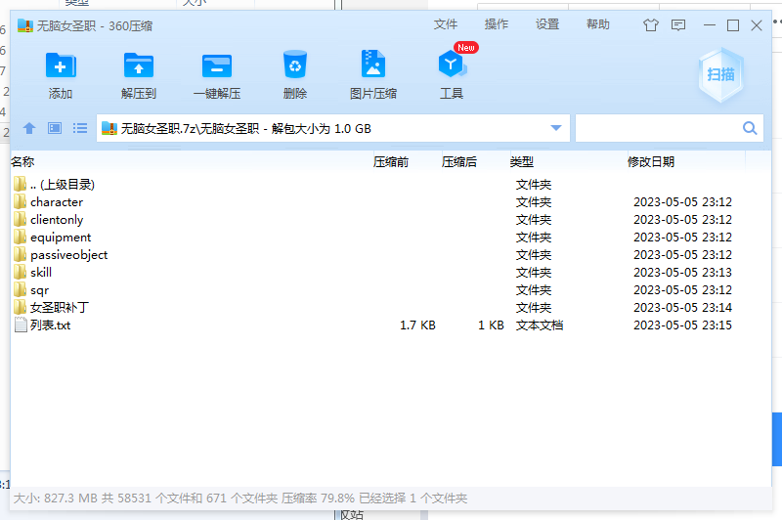This screenshot has width=782, height=520.
Task: Click the 添加 (Add) toolbar icon
Action: click(x=61, y=66)
